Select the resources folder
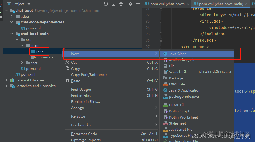Image resolution: width=255 pixels, height=142 pixels. pos(42,57)
